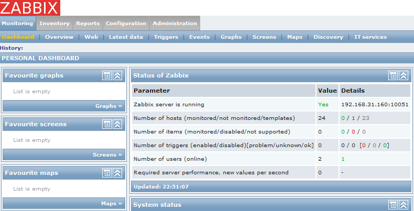Collapse the Favourite maps widget
The image size is (414, 211).
click(117, 173)
